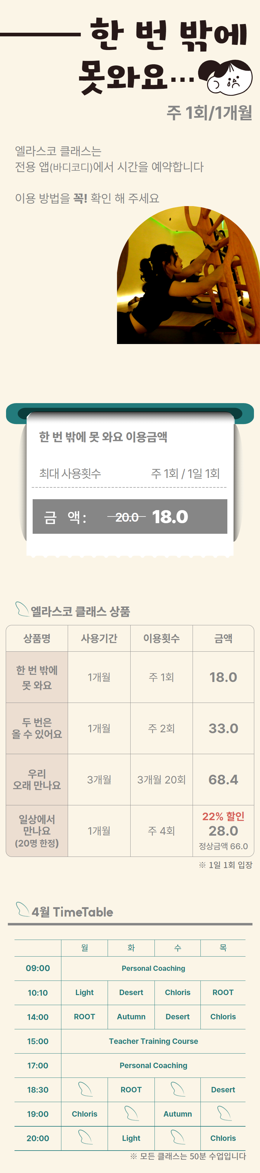The image size is (260, 1173).
Task: Select the Teacher Training Course row at 15:00
Action: pos(153,1041)
